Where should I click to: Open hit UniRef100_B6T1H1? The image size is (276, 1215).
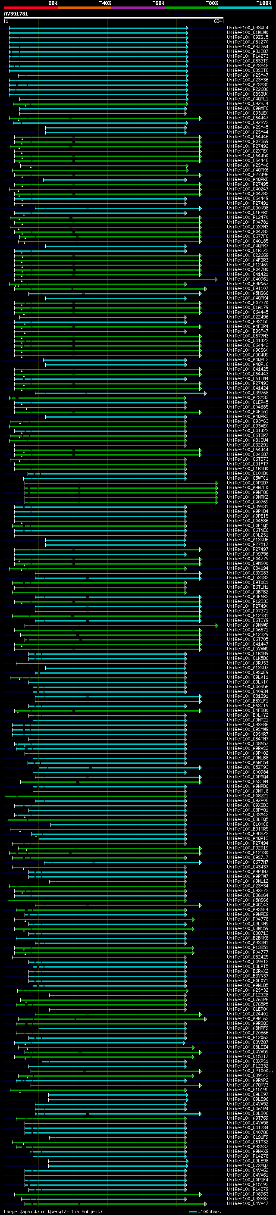point(248,587)
